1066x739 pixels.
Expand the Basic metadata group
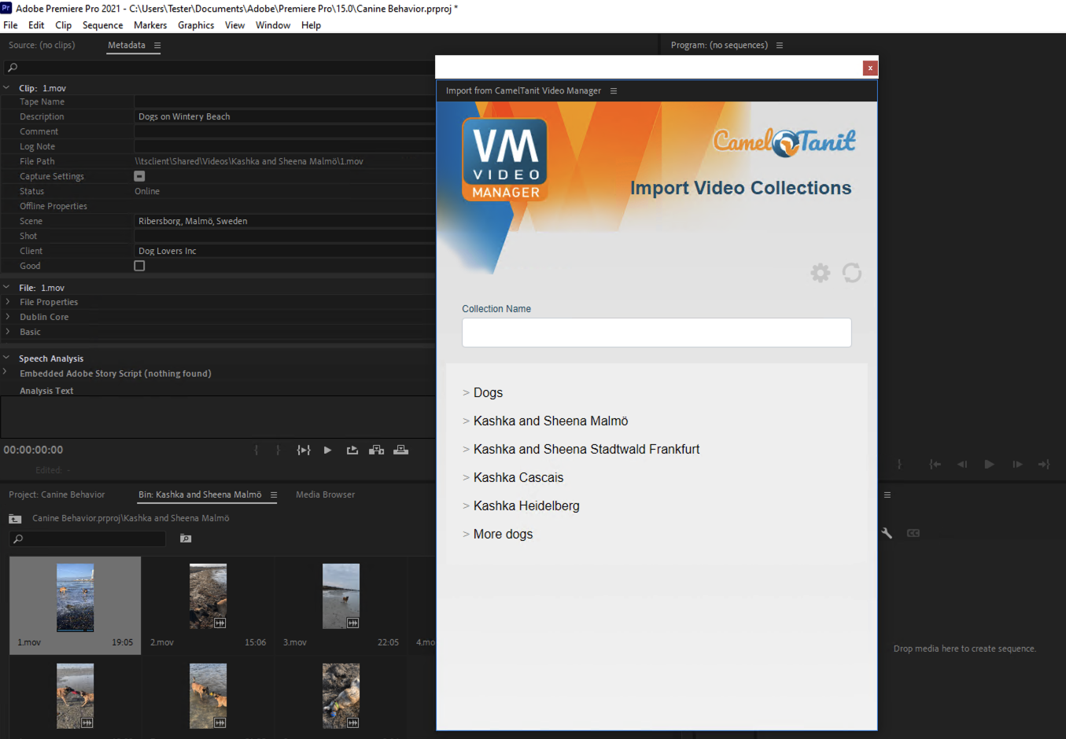point(7,332)
